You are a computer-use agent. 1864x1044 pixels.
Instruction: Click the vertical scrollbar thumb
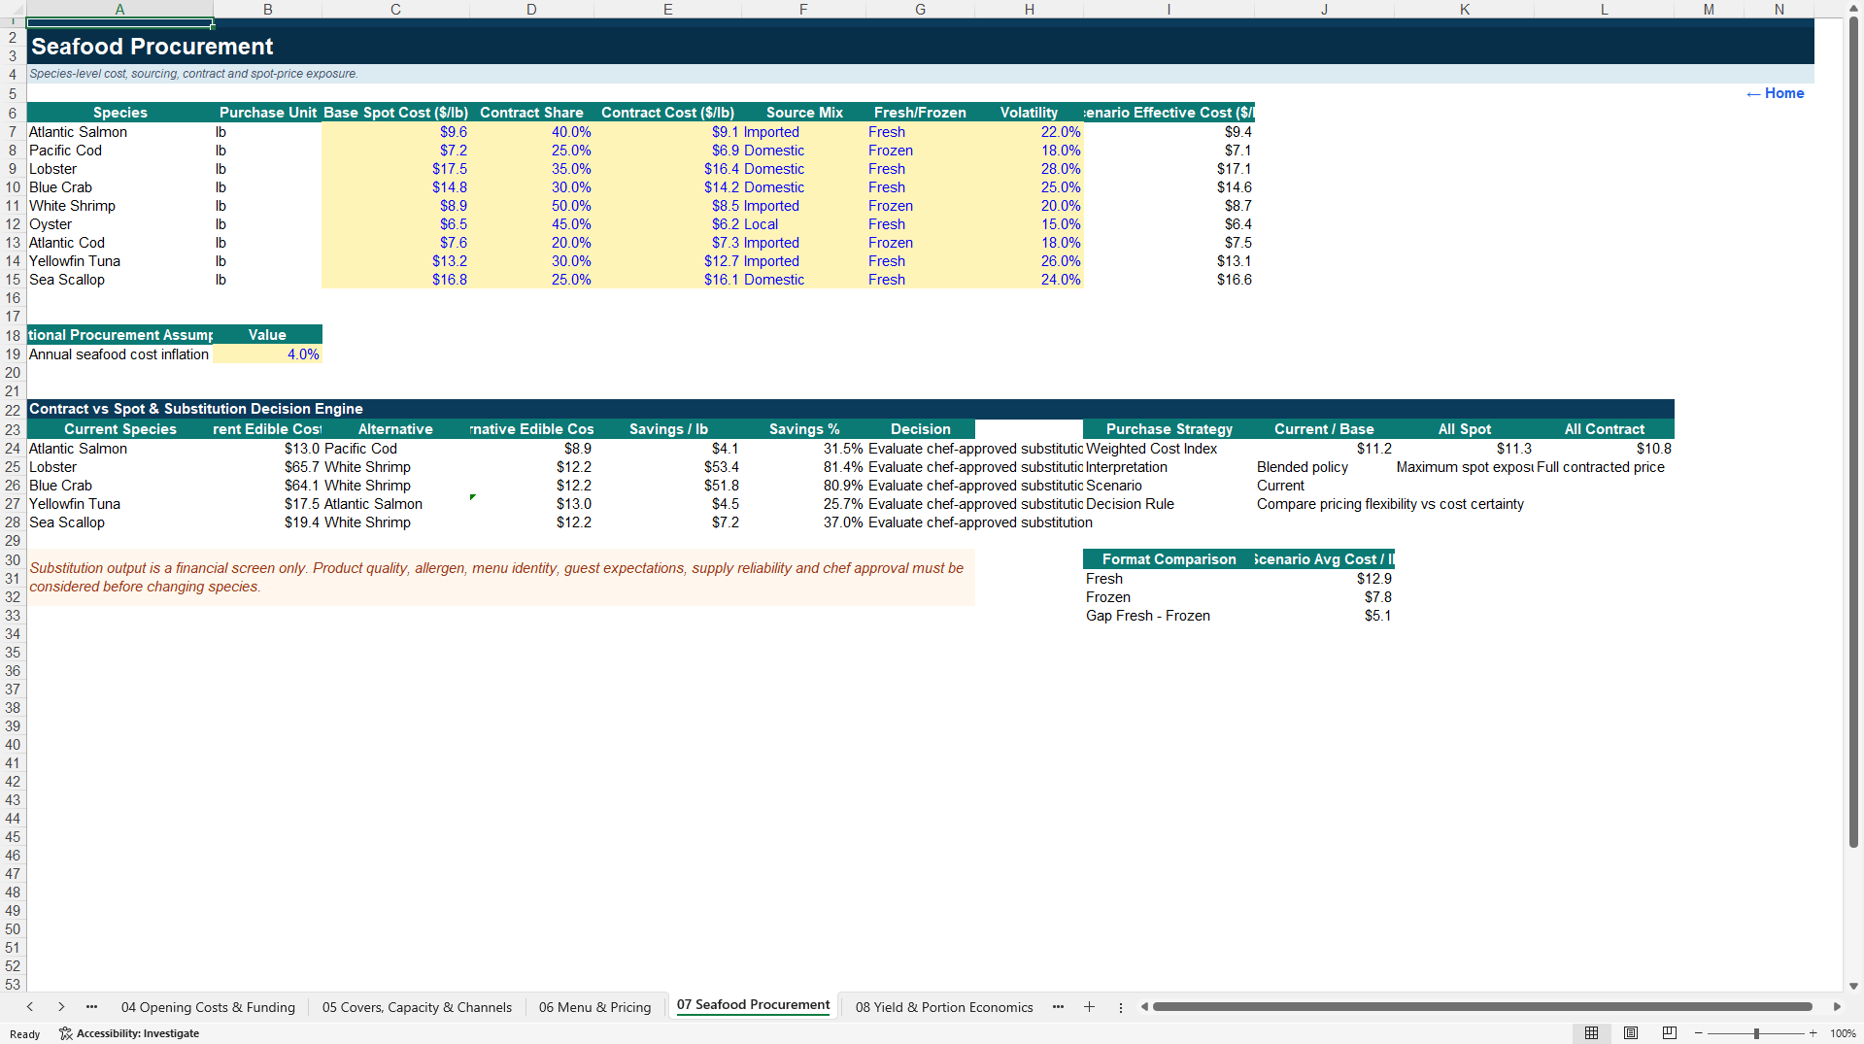click(x=1853, y=430)
